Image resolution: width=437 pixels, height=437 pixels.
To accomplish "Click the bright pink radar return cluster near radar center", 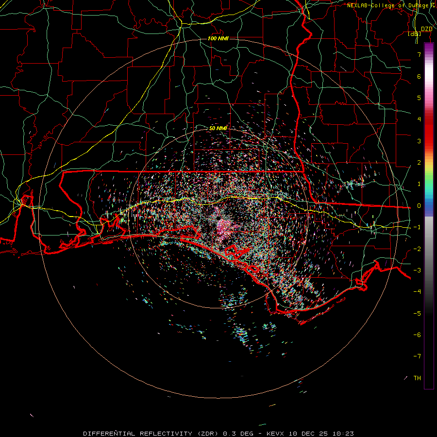I will click(x=223, y=226).
